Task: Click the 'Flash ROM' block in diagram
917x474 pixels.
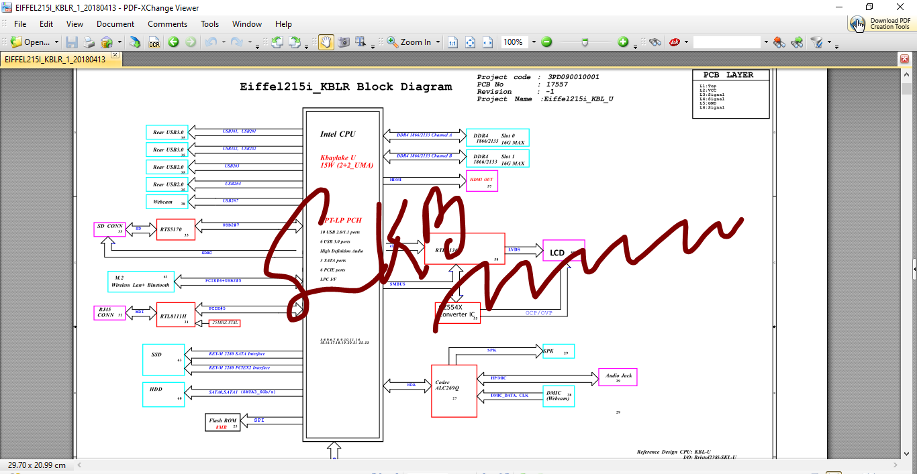Action: [223, 422]
